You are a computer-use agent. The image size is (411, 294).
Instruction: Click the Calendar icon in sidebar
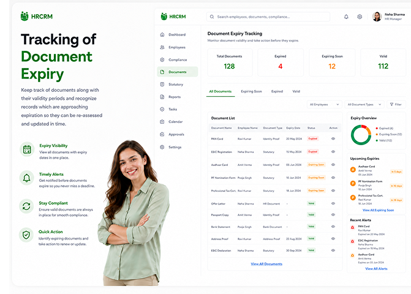(162, 122)
